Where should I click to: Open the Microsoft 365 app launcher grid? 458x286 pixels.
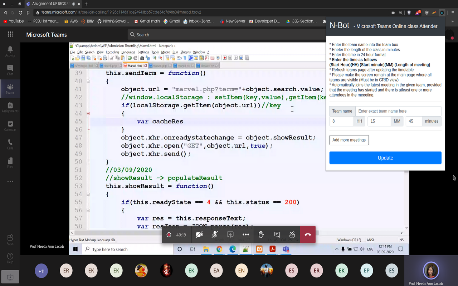pyautogui.click(x=10, y=34)
